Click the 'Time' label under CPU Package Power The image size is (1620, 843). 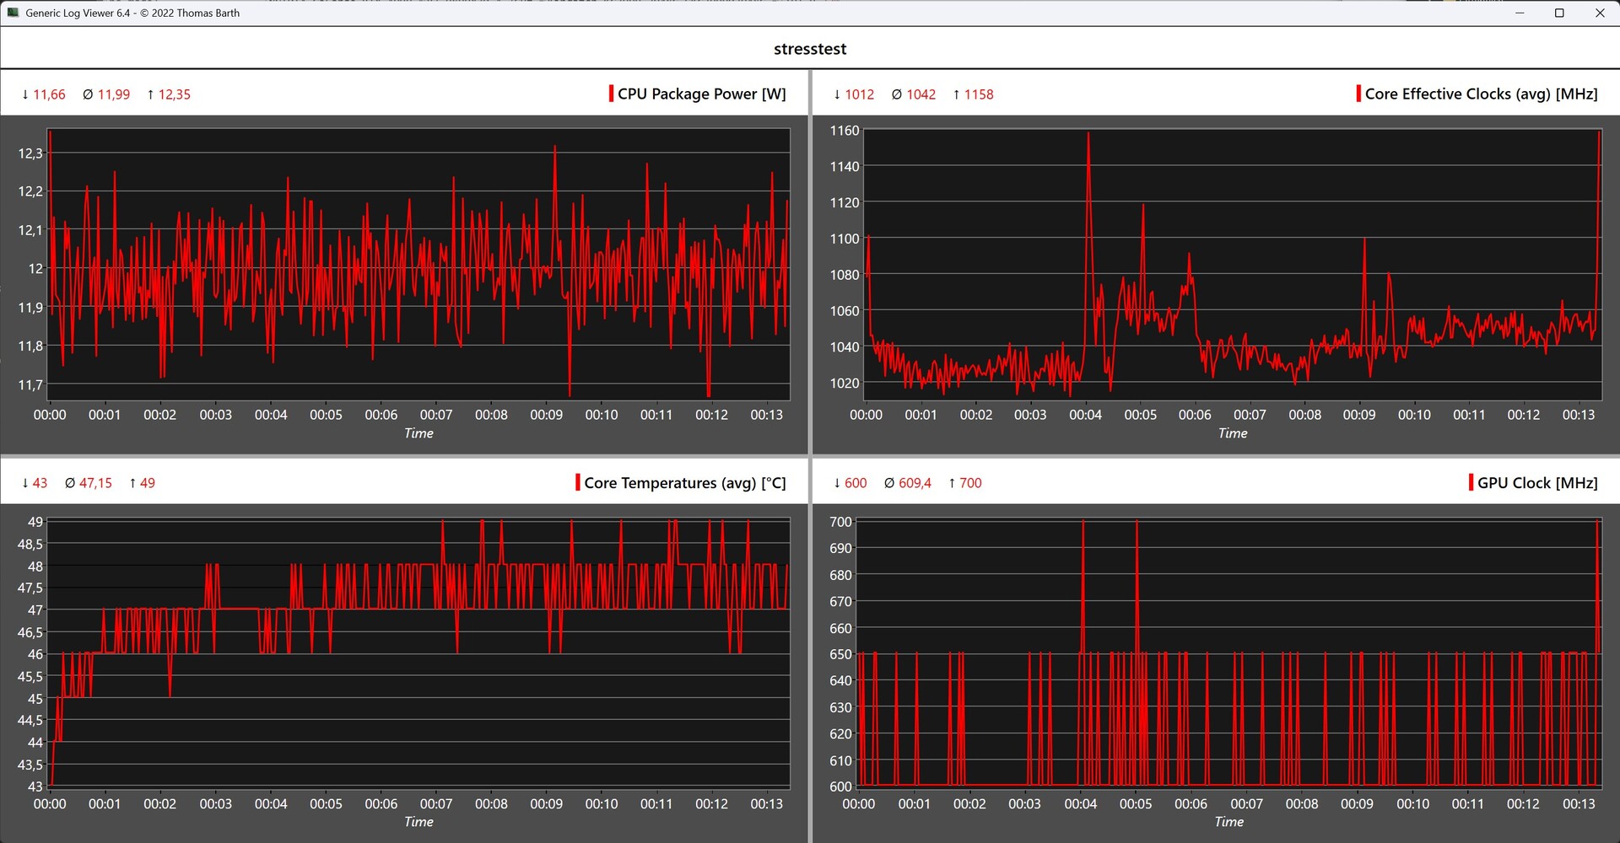[418, 433]
